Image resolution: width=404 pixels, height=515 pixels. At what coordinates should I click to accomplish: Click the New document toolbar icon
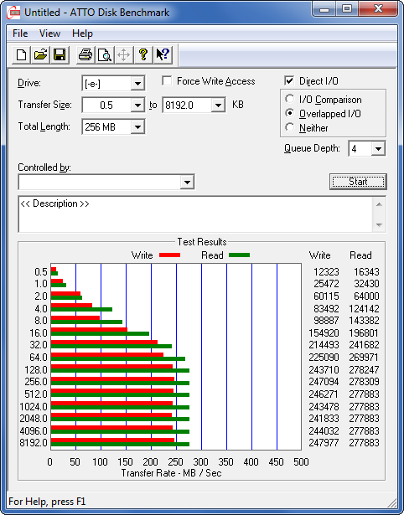[x=22, y=55]
